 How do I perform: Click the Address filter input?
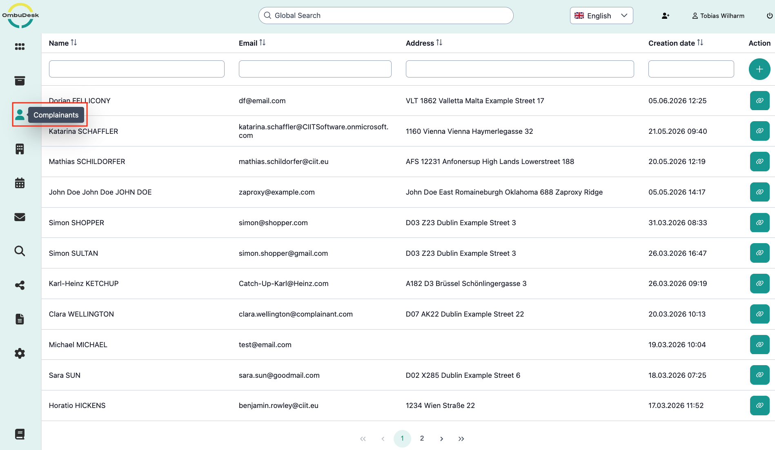520,69
